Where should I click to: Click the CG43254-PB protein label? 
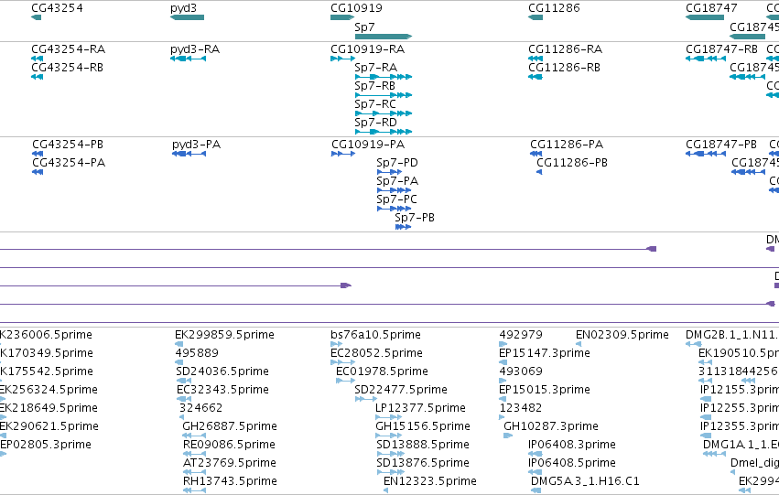[x=68, y=145]
